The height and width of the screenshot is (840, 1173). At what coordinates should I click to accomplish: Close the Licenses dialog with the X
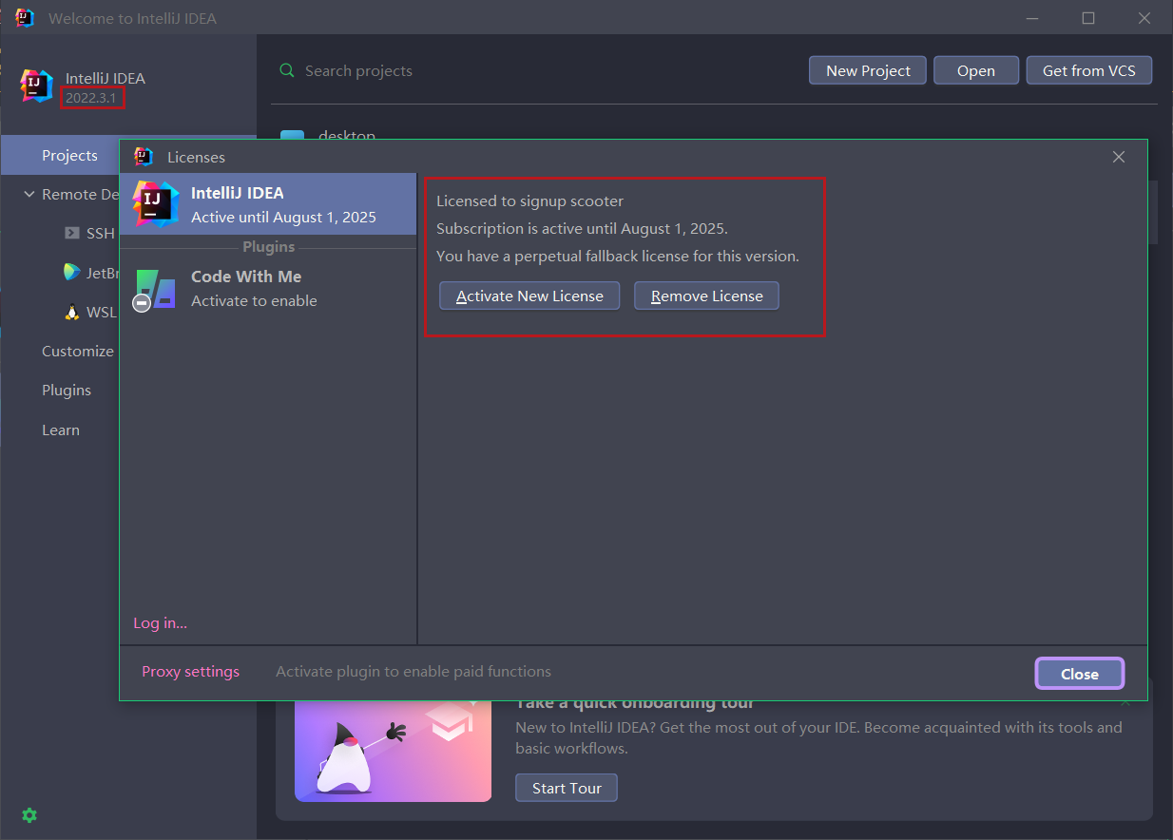tap(1119, 157)
